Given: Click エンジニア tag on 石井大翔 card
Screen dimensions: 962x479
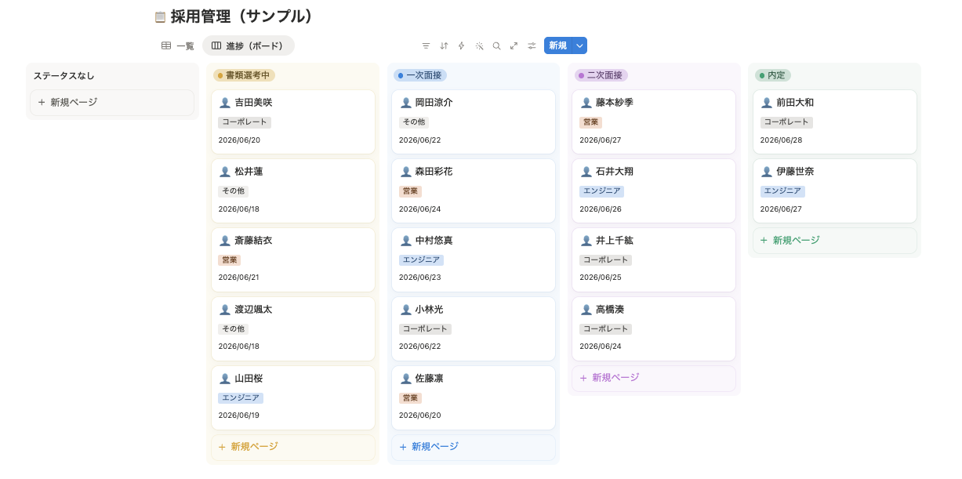Looking at the screenshot, I should click(x=601, y=191).
